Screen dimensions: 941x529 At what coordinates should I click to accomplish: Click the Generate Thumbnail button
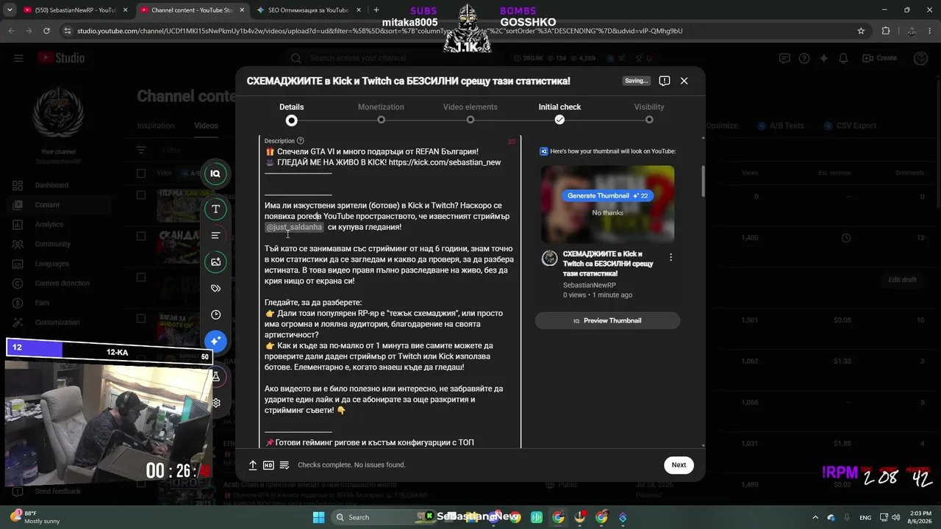click(x=608, y=196)
